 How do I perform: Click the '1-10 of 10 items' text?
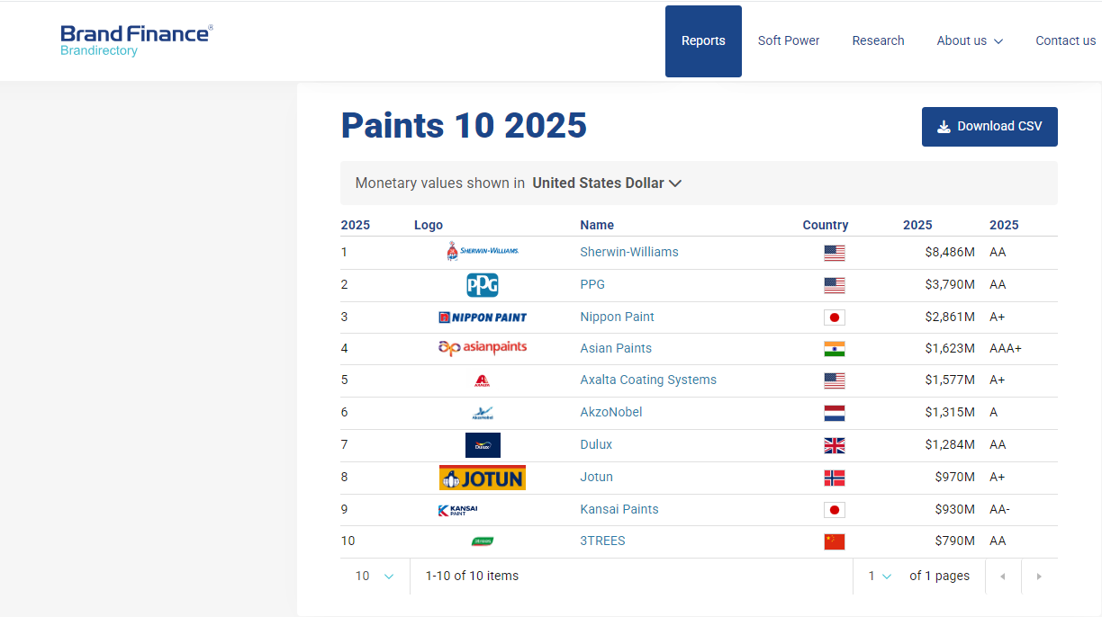(x=472, y=576)
